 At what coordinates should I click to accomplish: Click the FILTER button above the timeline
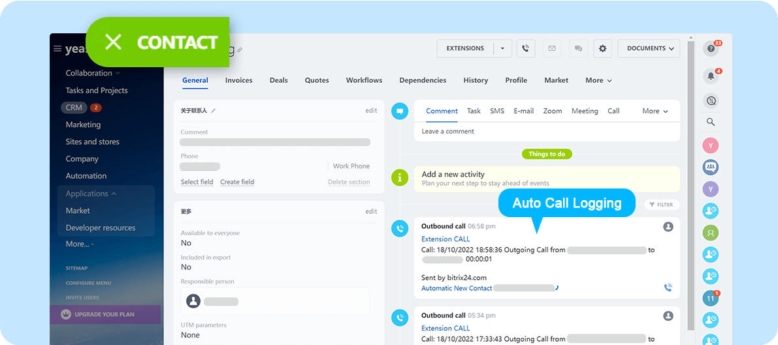click(x=662, y=204)
